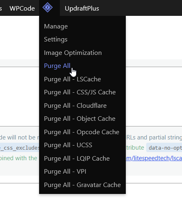
Task: Choose Purge All - Object Cache
Action: pyautogui.click(x=80, y=119)
